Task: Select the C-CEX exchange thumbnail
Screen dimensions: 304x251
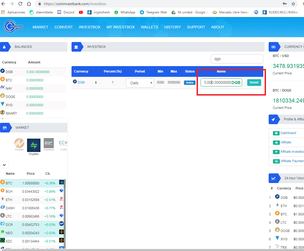Action: click(x=63, y=146)
